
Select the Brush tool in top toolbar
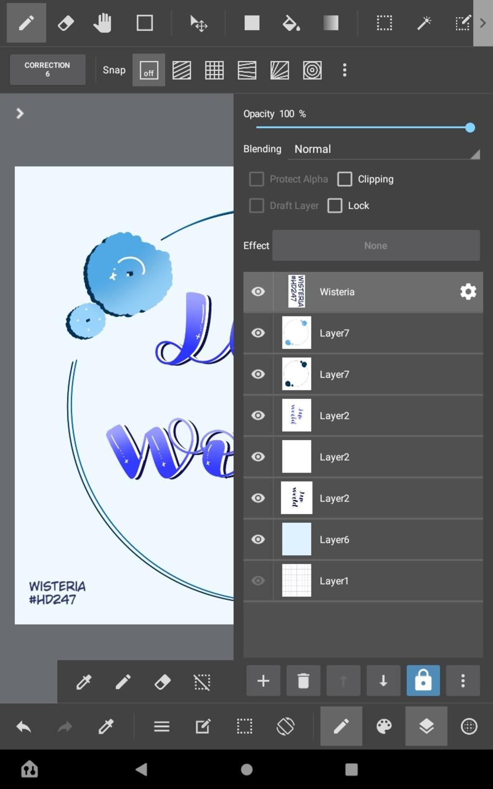pyautogui.click(x=26, y=23)
